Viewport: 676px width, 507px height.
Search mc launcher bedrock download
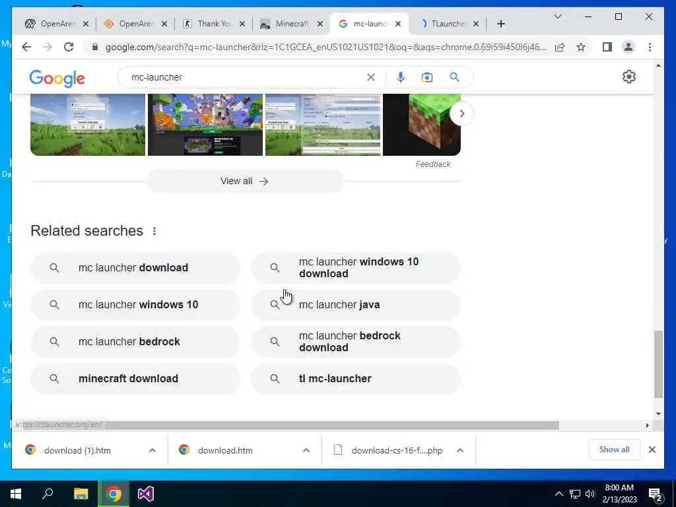[x=356, y=342]
